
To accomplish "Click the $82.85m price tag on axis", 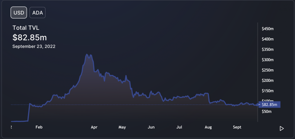I will coord(269,105).
